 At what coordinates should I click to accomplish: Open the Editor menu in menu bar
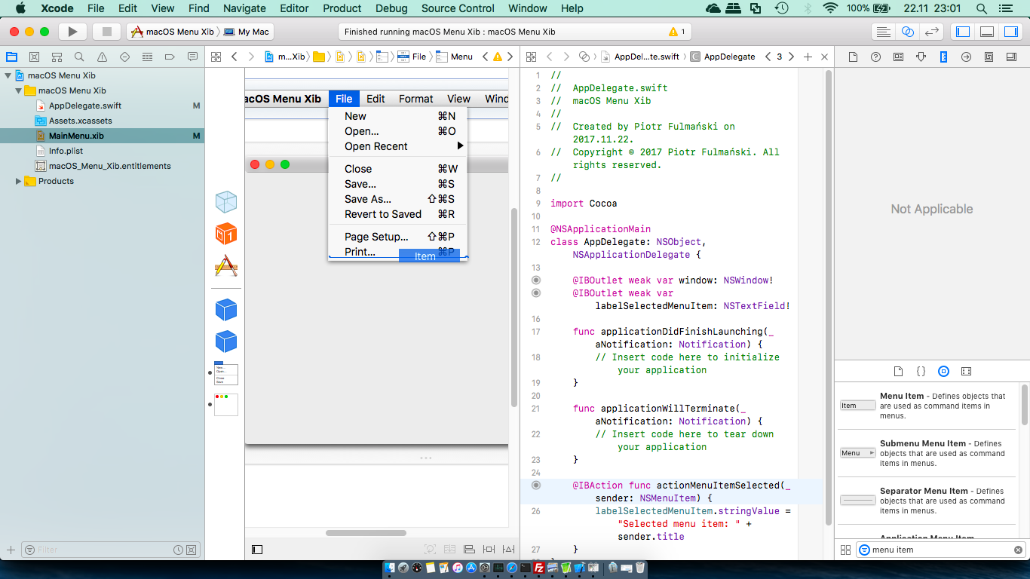tap(294, 8)
